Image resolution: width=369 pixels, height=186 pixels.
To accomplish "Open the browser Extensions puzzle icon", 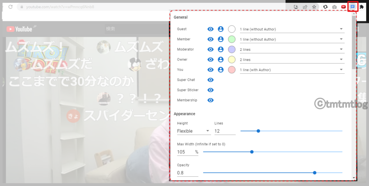I will pyautogui.click(x=362, y=7).
